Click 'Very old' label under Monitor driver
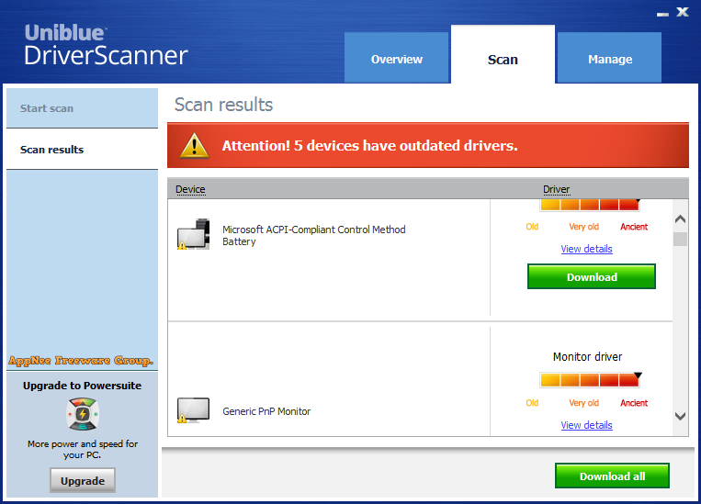 [584, 403]
